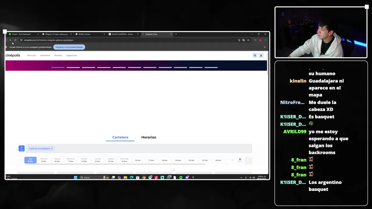This screenshot has width=372, height=209.
Task: Open a new browser tab
Action: coord(176,34)
